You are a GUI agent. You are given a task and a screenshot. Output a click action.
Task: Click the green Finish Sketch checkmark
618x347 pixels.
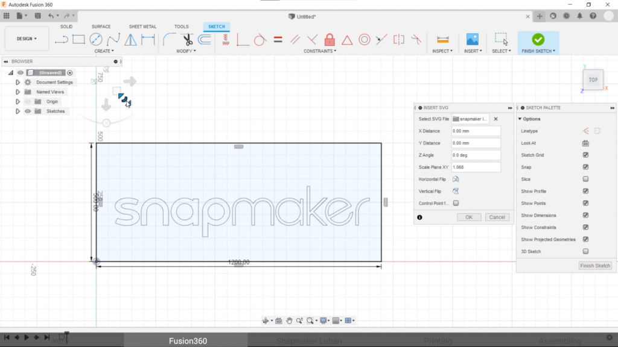click(538, 40)
